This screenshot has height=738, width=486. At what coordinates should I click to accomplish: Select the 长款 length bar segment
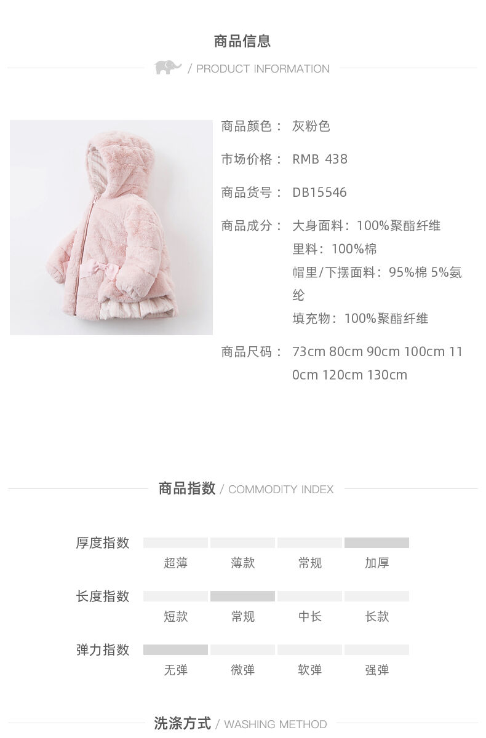point(376,596)
